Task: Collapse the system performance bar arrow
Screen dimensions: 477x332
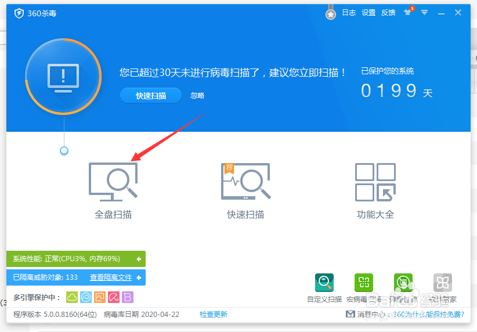Action: pyautogui.click(x=139, y=259)
